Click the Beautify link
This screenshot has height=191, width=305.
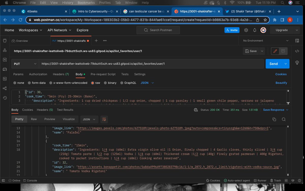281,83
